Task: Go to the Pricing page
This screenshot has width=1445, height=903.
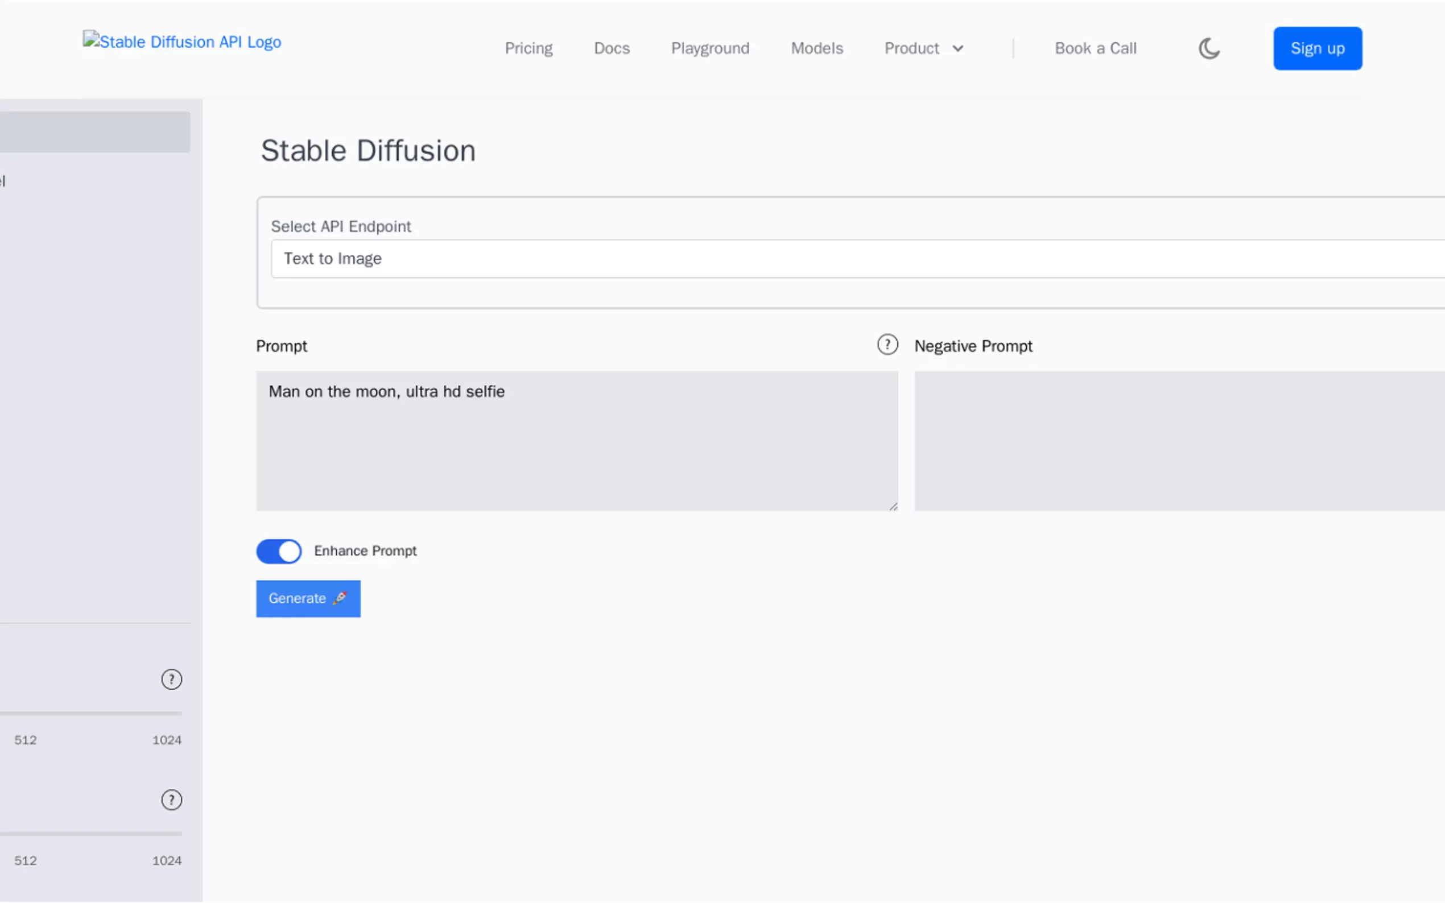Action: (x=528, y=48)
